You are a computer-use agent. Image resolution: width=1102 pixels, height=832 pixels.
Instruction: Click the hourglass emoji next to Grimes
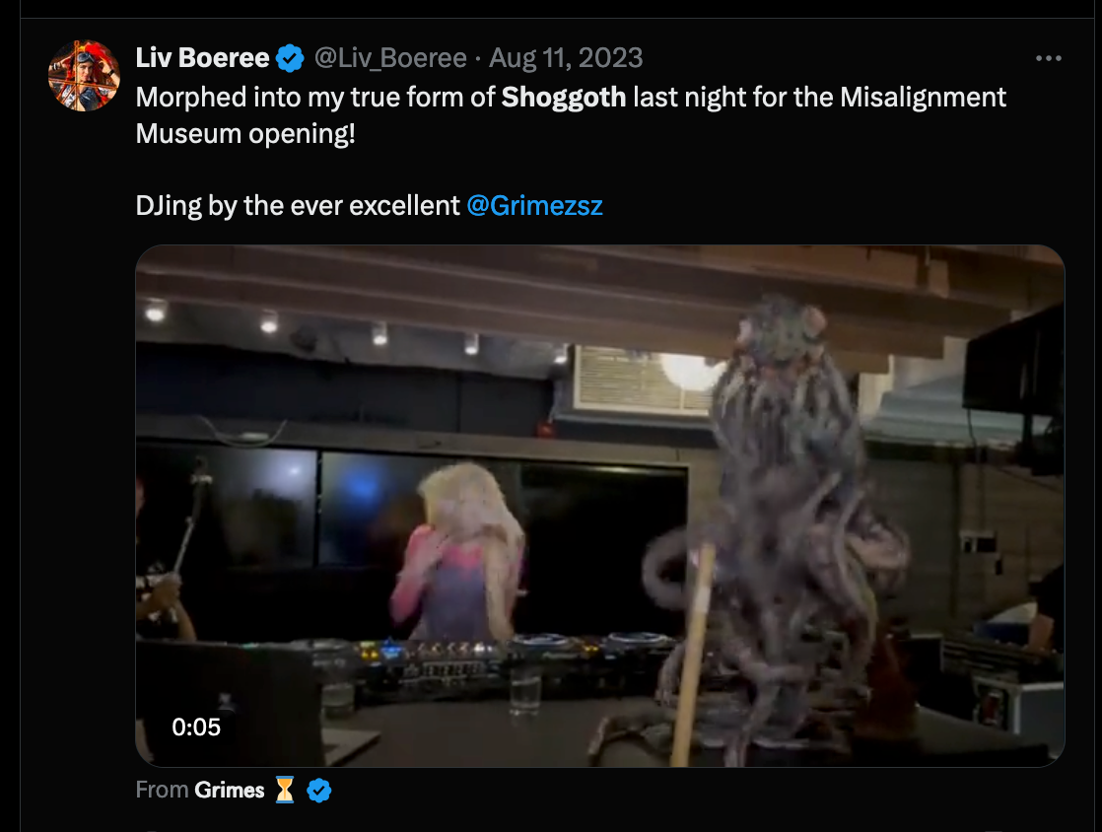pos(285,790)
